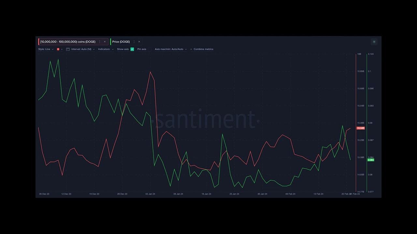
Task: Open the Interval: Auto (1d) dropdown
Action: pyautogui.click(x=83, y=49)
